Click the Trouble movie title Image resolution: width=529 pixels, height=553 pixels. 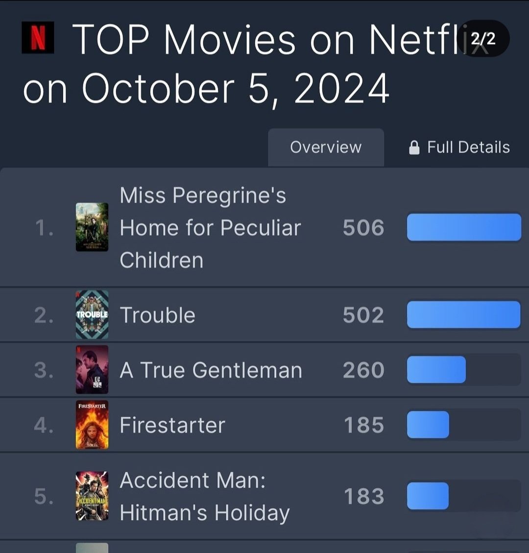(x=157, y=315)
